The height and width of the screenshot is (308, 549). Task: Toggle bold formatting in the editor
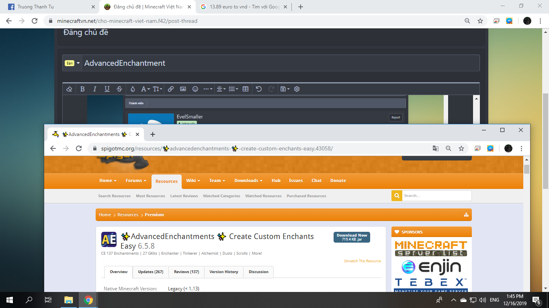point(82,89)
